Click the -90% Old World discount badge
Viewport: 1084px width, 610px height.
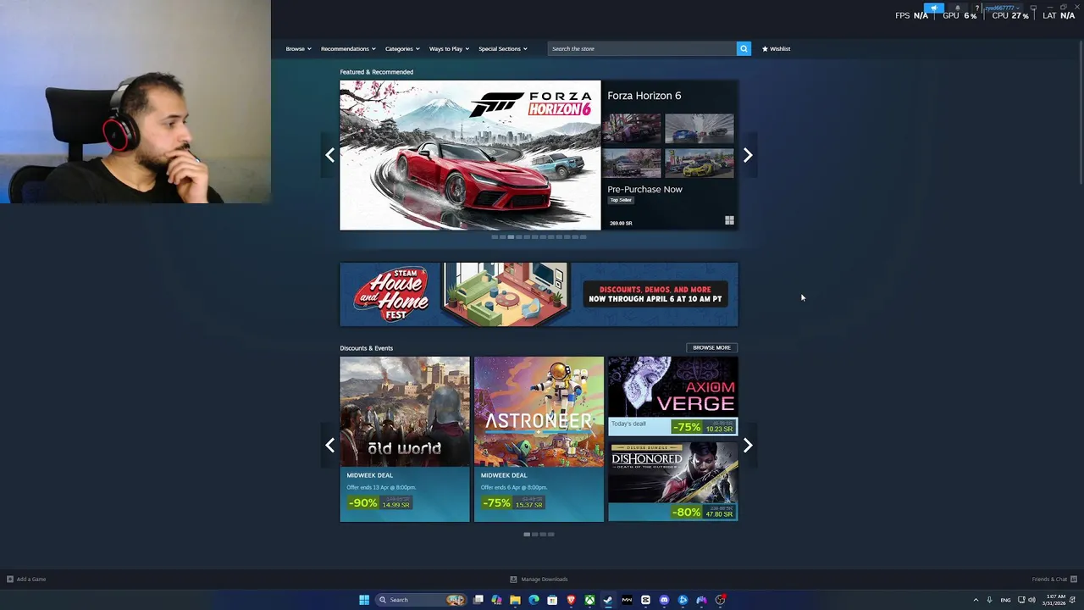pos(362,503)
